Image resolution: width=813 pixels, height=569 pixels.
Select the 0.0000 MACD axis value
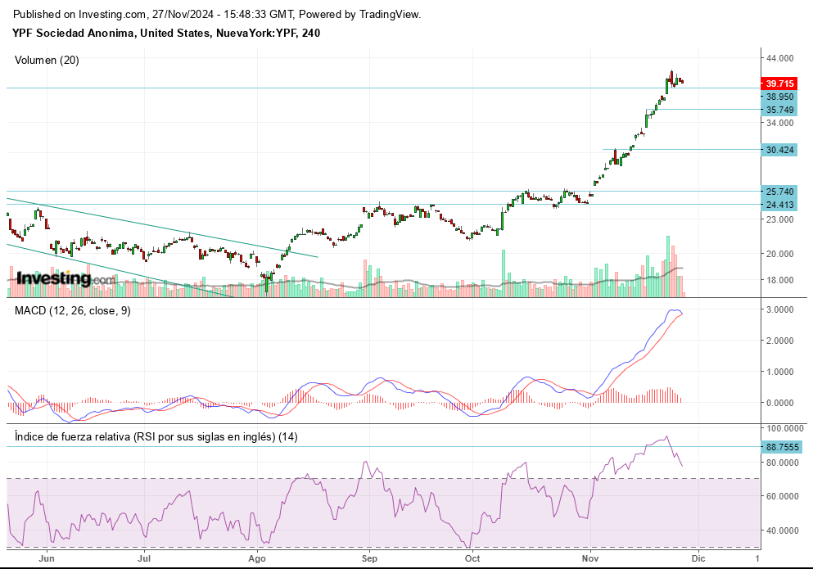[x=779, y=403]
